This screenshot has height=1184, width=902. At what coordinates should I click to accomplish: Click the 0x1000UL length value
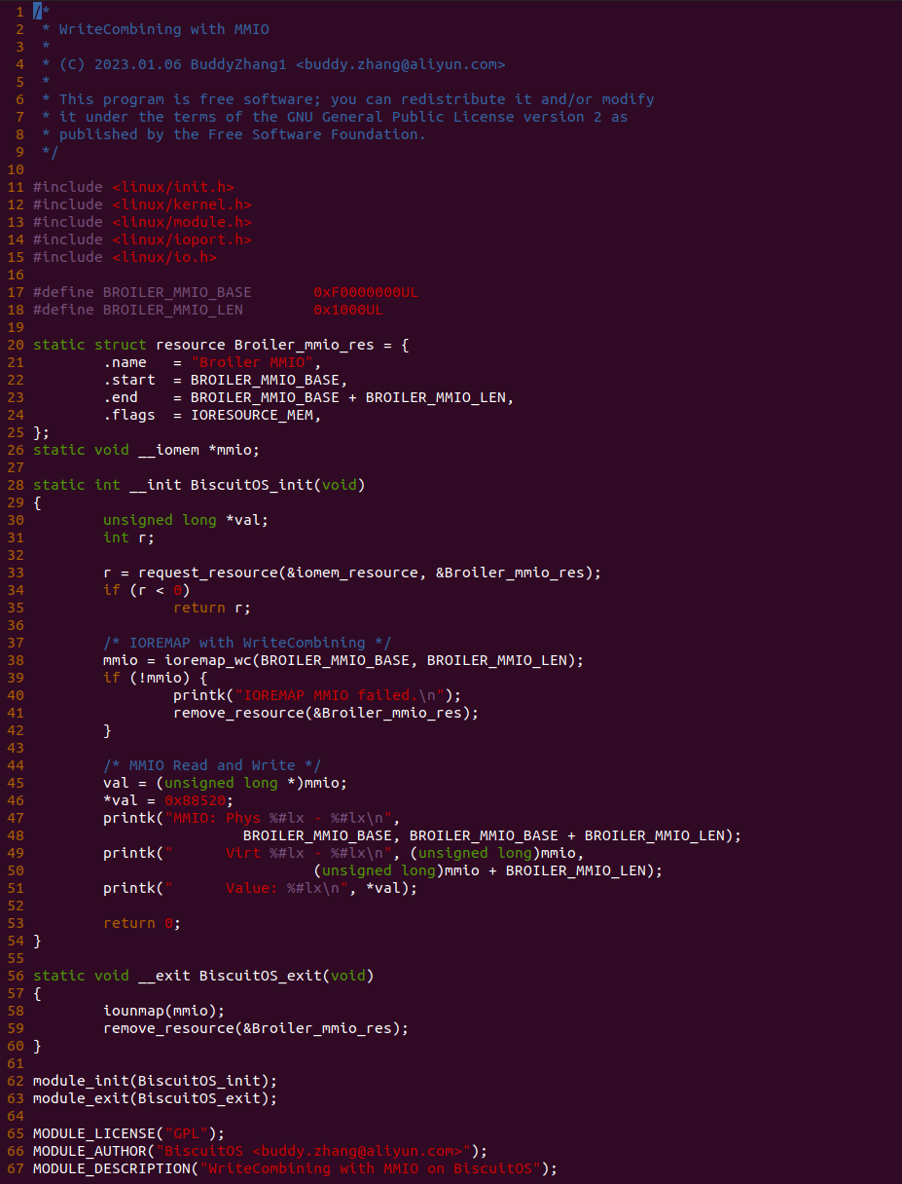click(x=348, y=310)
